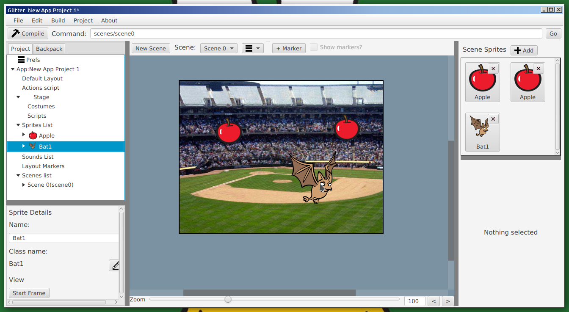Click the Zoom slider handle
The width and height of the screenshot is (569, 312).
click(x=228, y=299)
